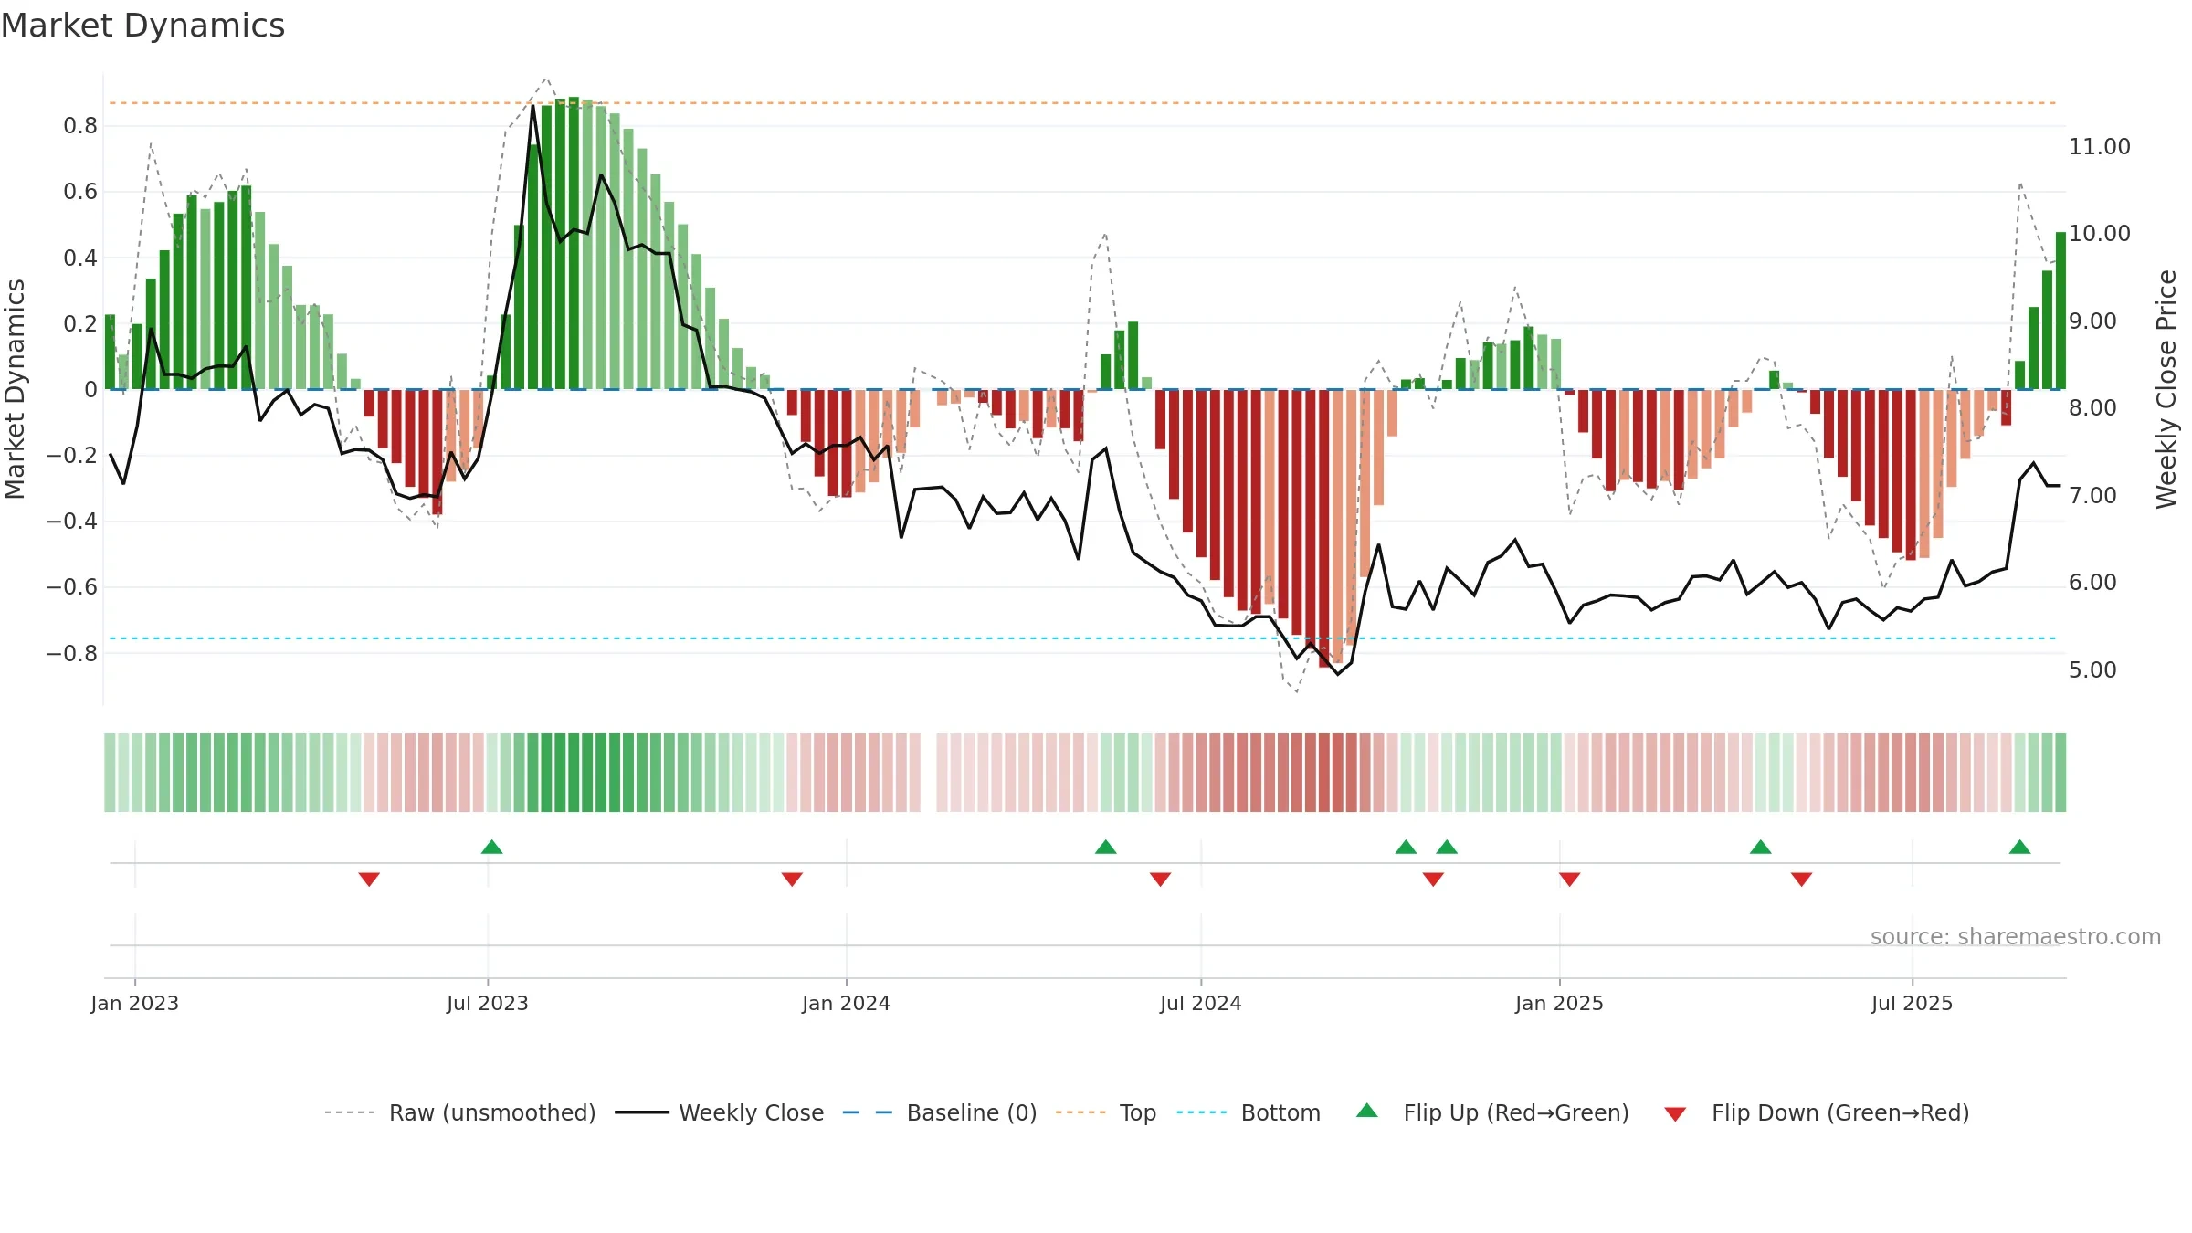Image resolution: width=2192 pixels, height=1233 pixels.
Task: Click the blue dashed Baseline line sample in legend
Action: [868, 1112]
